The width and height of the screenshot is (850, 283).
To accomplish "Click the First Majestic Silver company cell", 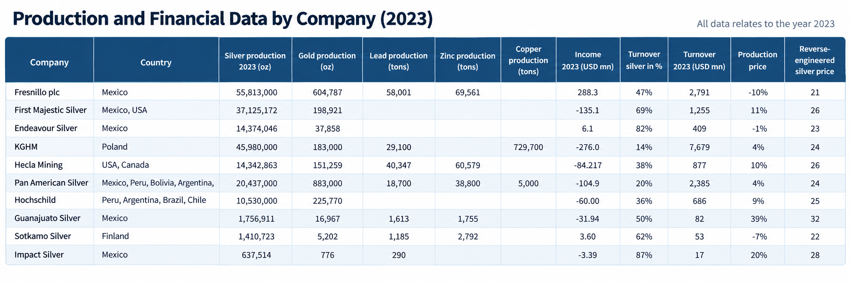I will [50, 110].
